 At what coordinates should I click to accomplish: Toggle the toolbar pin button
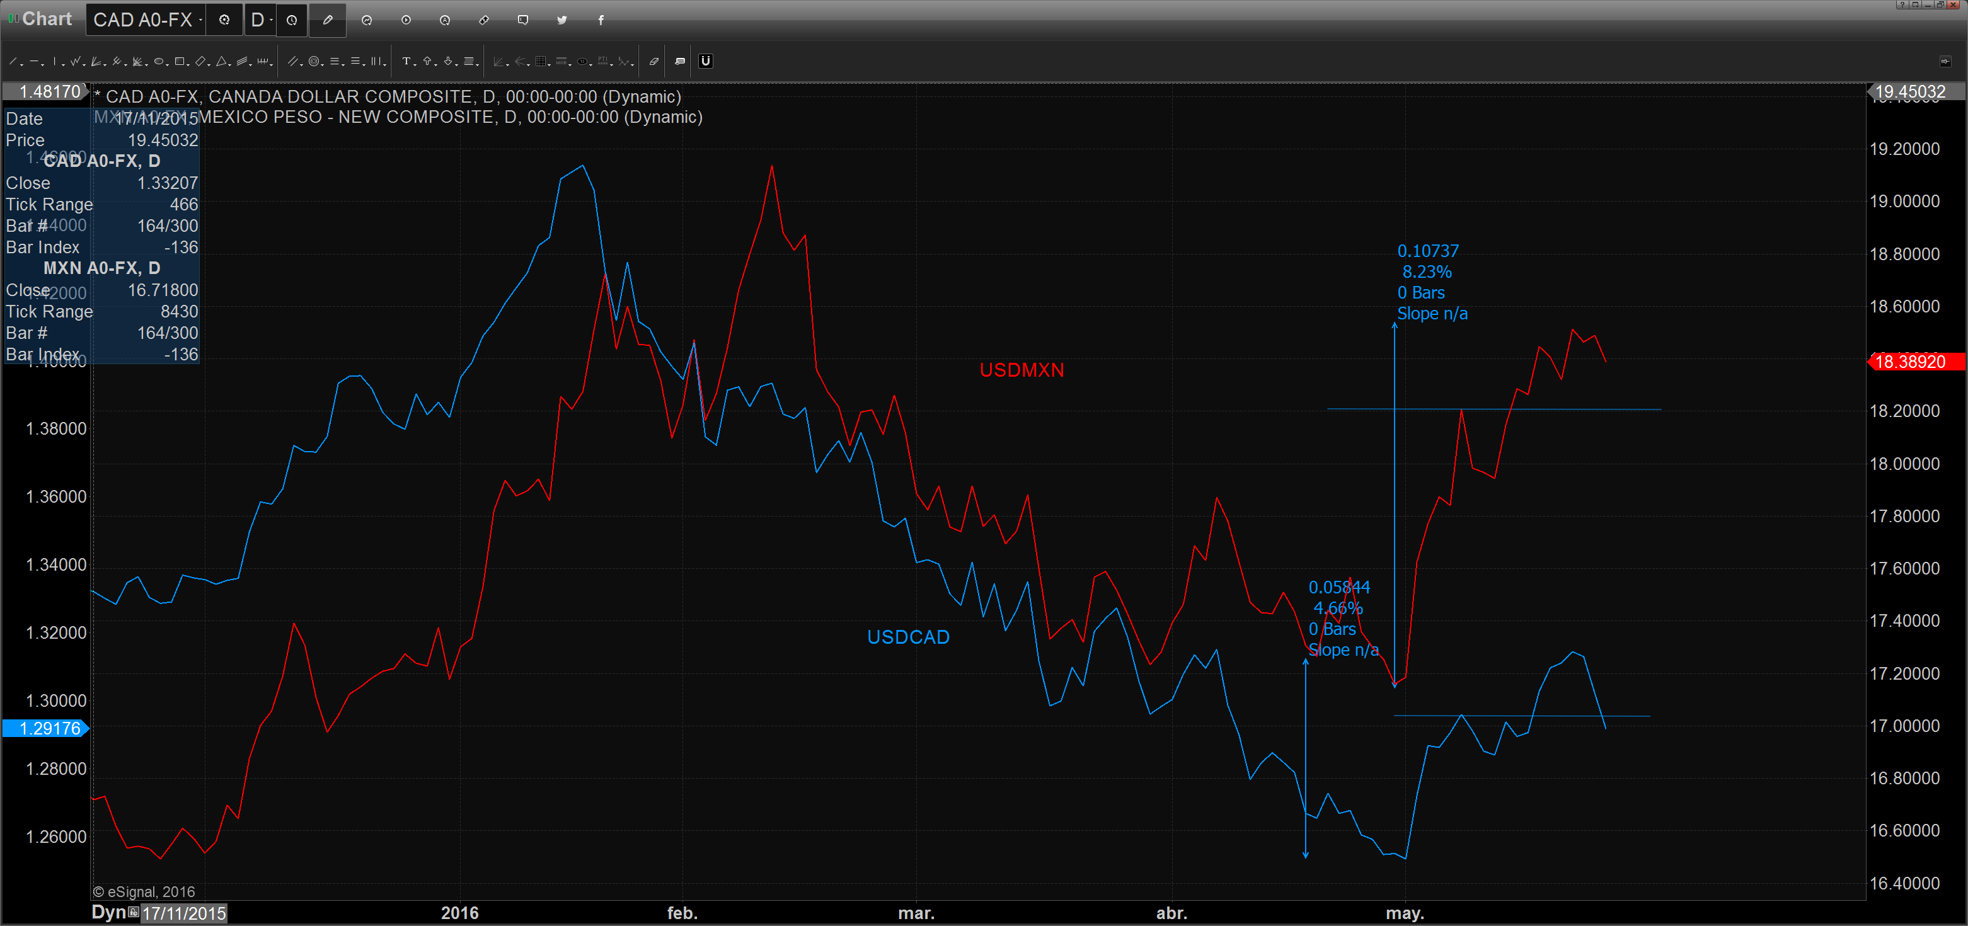pyautogui.click(x=1946, y=61)
